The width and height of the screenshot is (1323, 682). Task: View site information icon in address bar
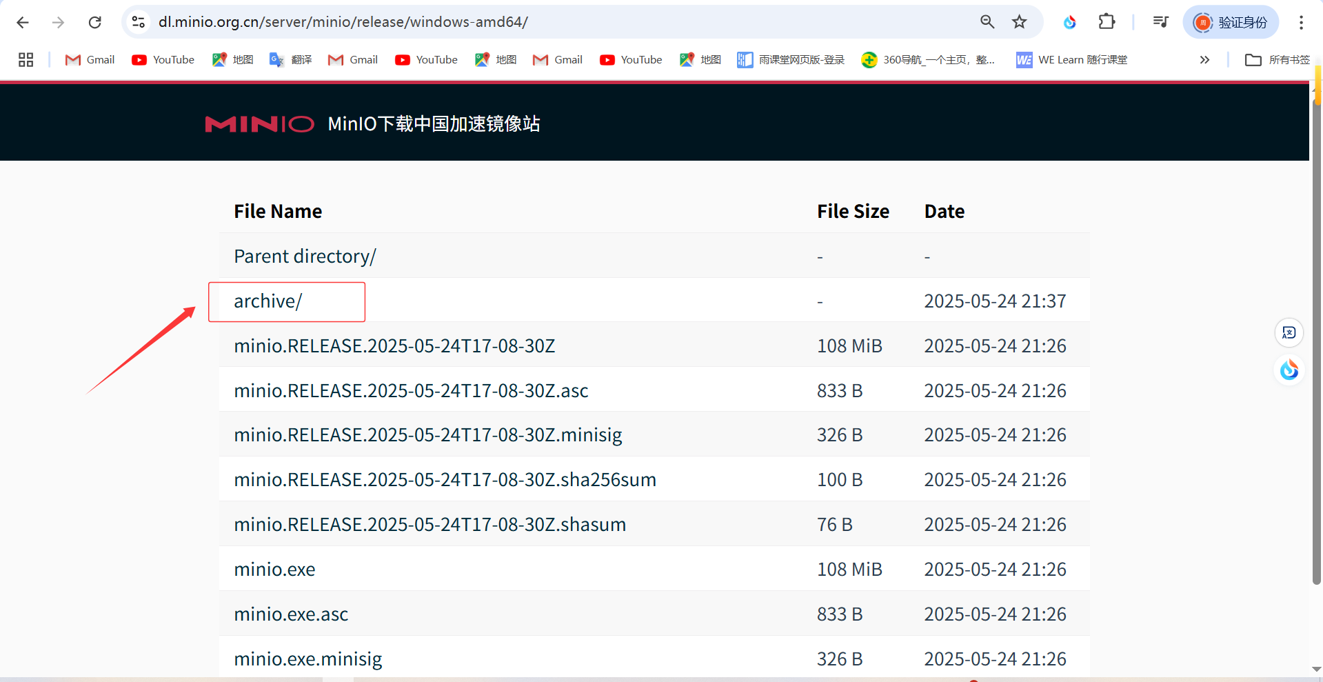pyautogui.click(x=139, y=22)
